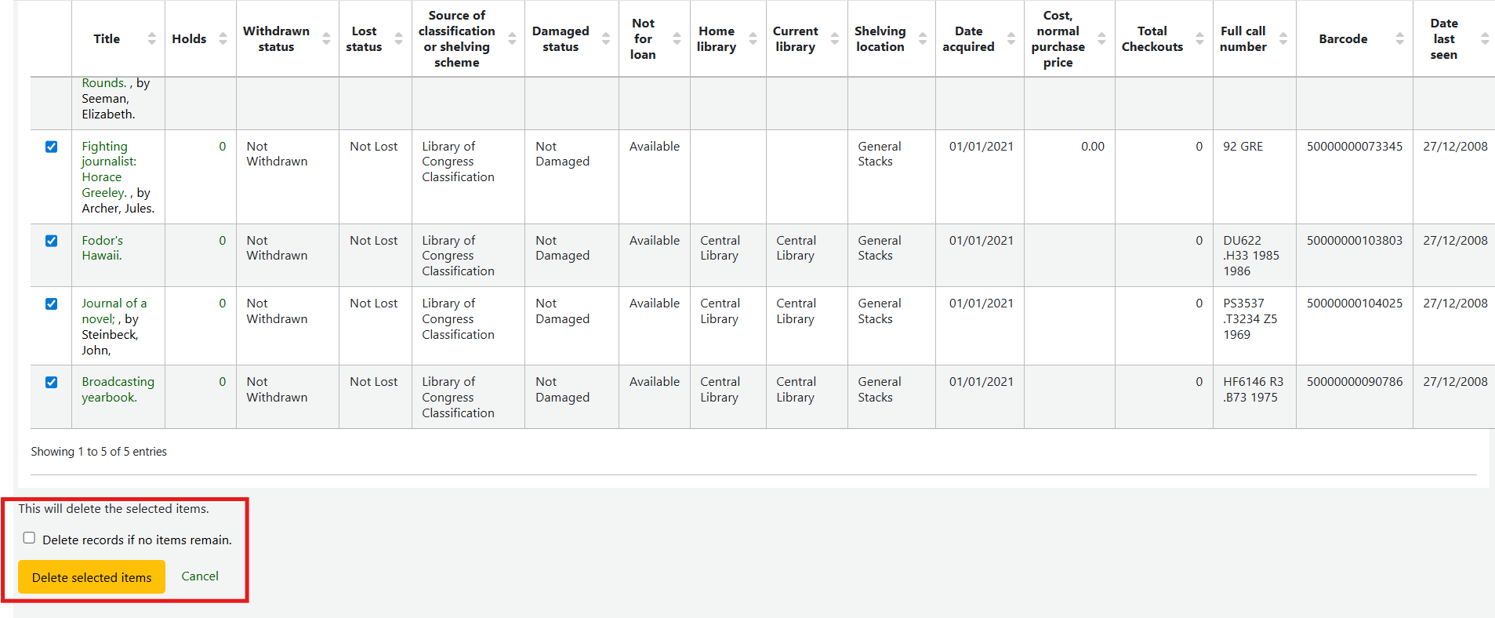Uncheck the Journal of a novel checkbox

(x=52, y=304)
